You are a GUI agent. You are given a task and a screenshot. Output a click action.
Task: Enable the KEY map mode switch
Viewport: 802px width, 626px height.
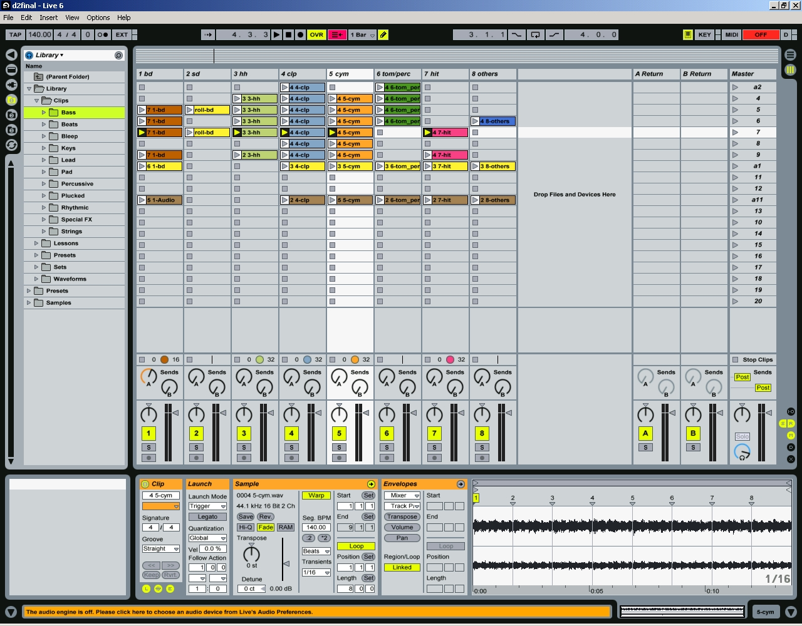click(704, 34)
